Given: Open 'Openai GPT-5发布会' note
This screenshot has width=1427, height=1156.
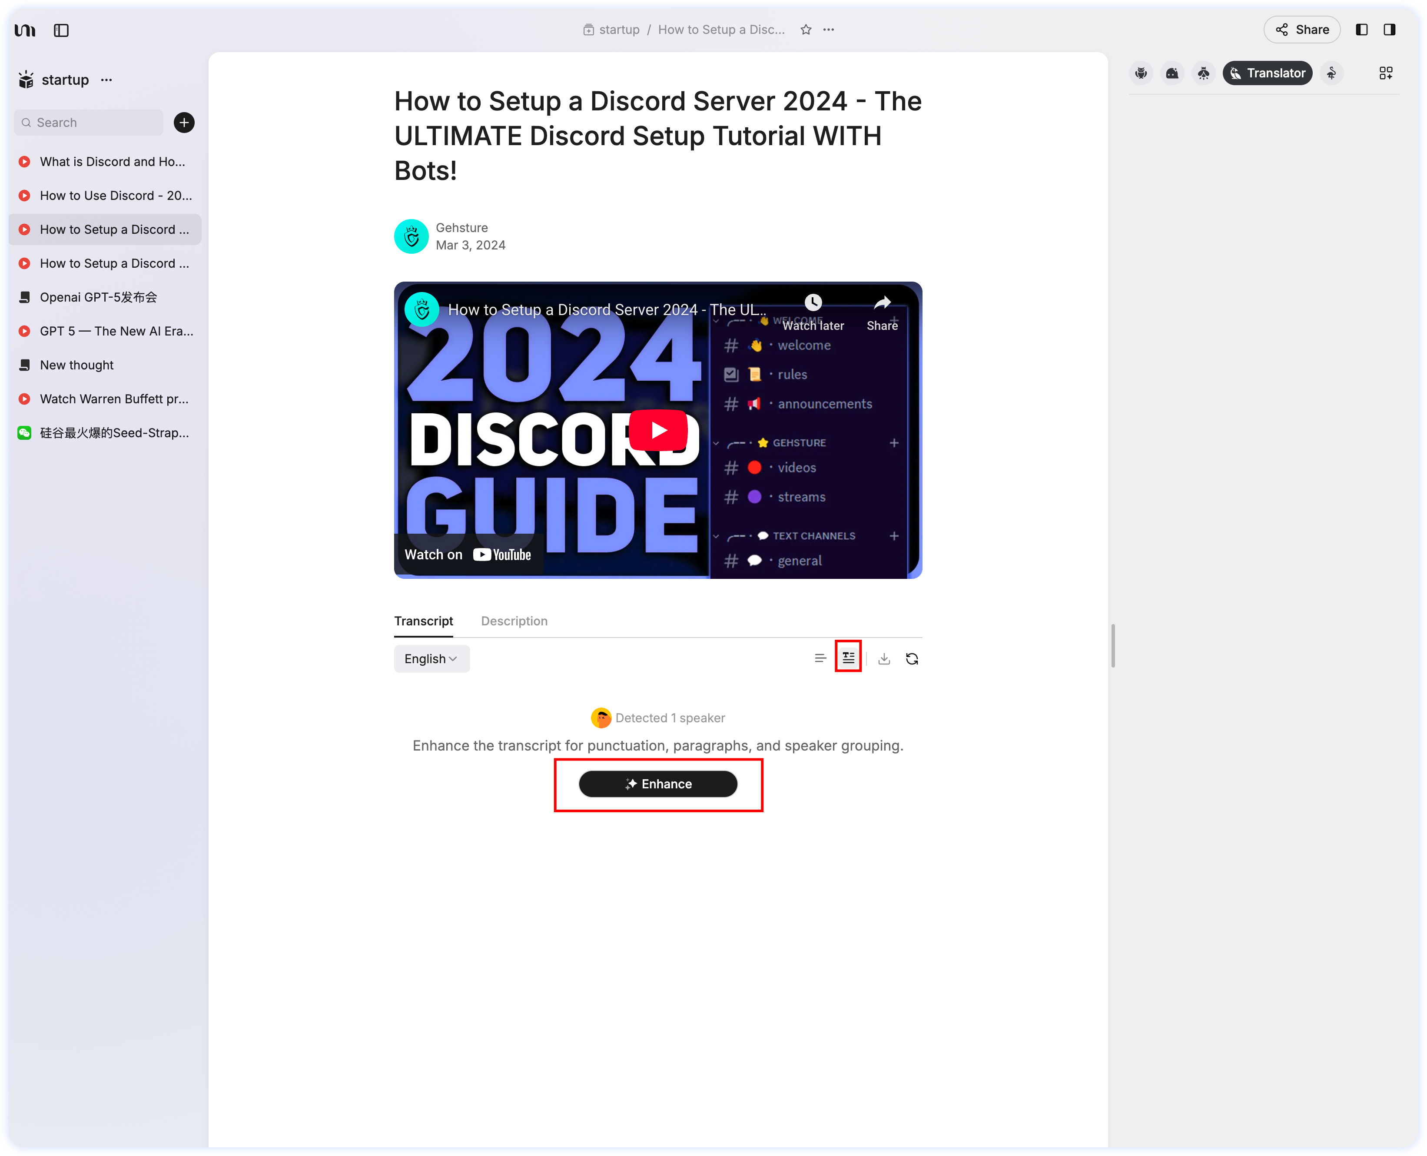Looking at the screenshot, I should (105, 298).
